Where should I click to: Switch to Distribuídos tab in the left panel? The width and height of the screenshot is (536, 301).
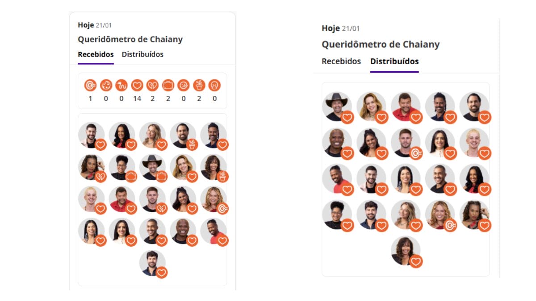[x=142, y=54]
